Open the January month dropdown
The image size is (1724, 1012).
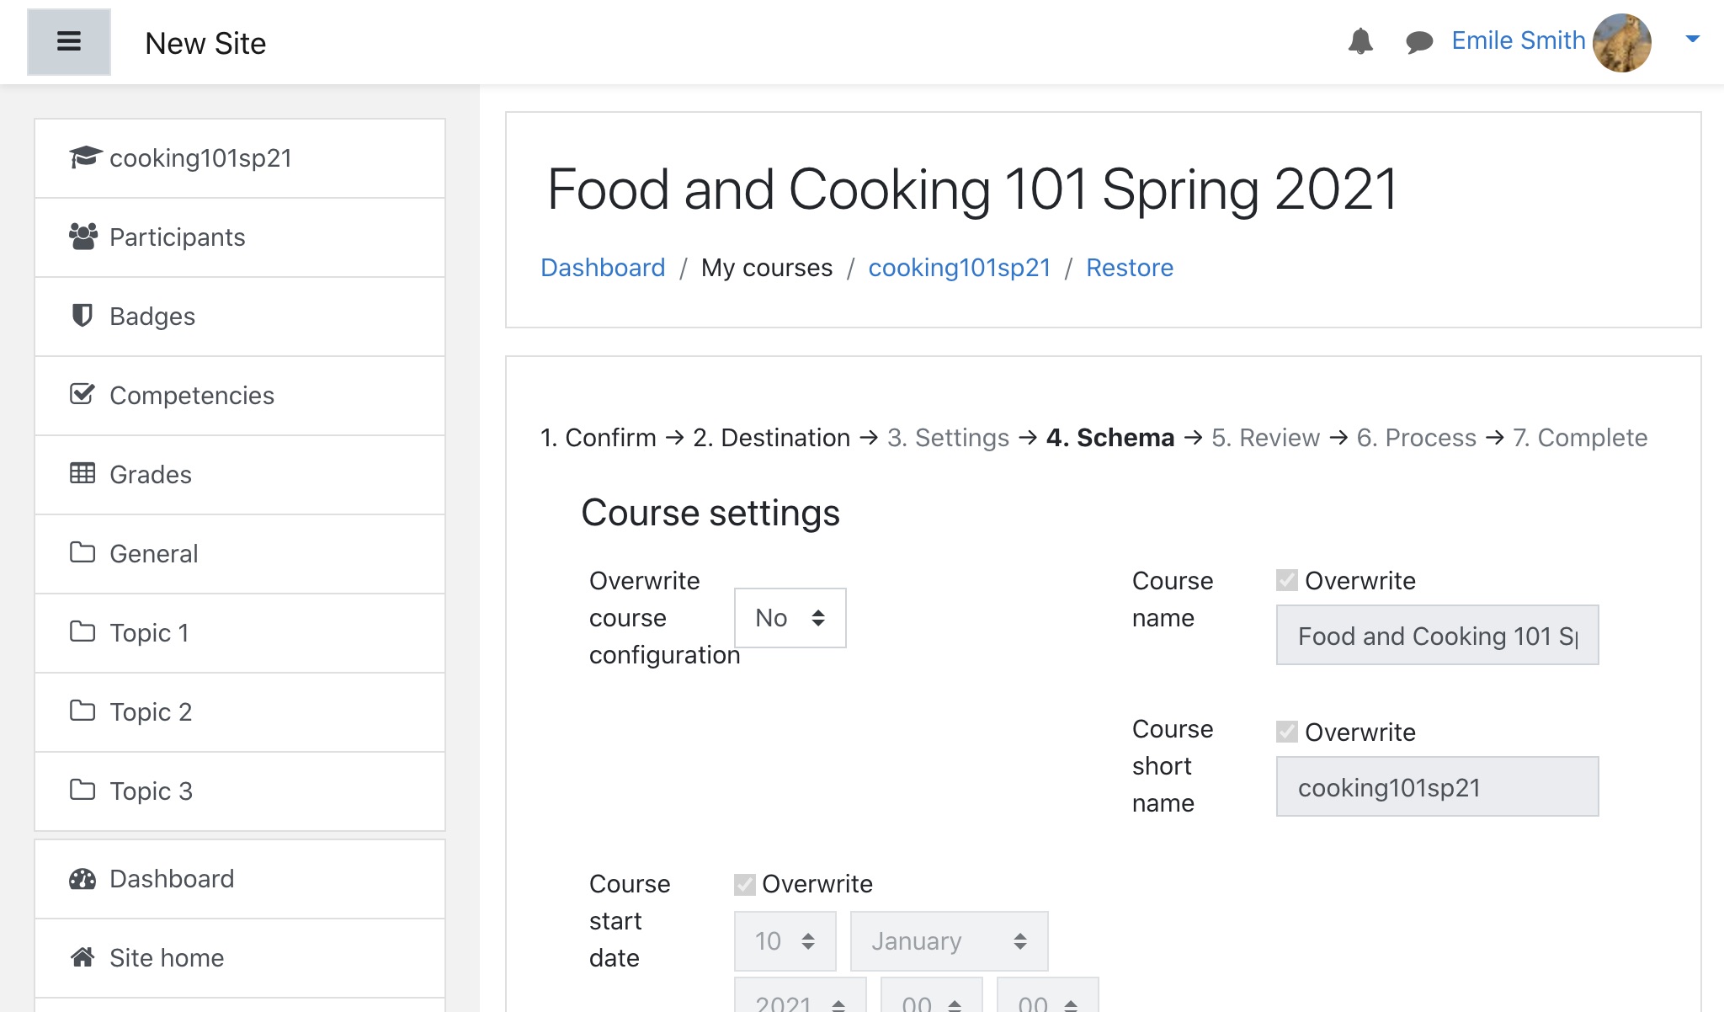[x=949, y=940]
